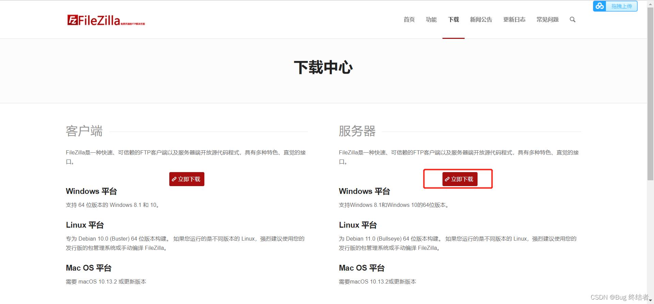The height and width of the screenshot is (304, 654).
Task: Click Linux 平台 heading under 服务器
Action: pos(358,225)
